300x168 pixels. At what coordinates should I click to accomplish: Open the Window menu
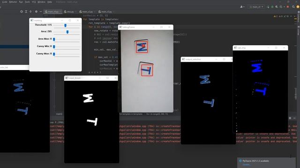[41, 2]
